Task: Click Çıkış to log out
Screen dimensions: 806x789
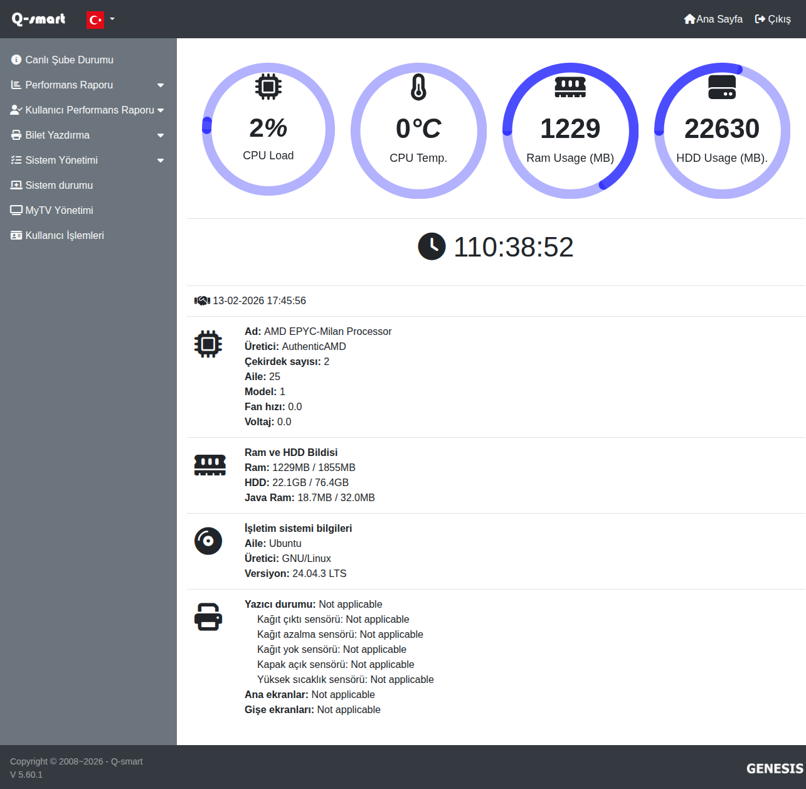Action: pos(773,19)
